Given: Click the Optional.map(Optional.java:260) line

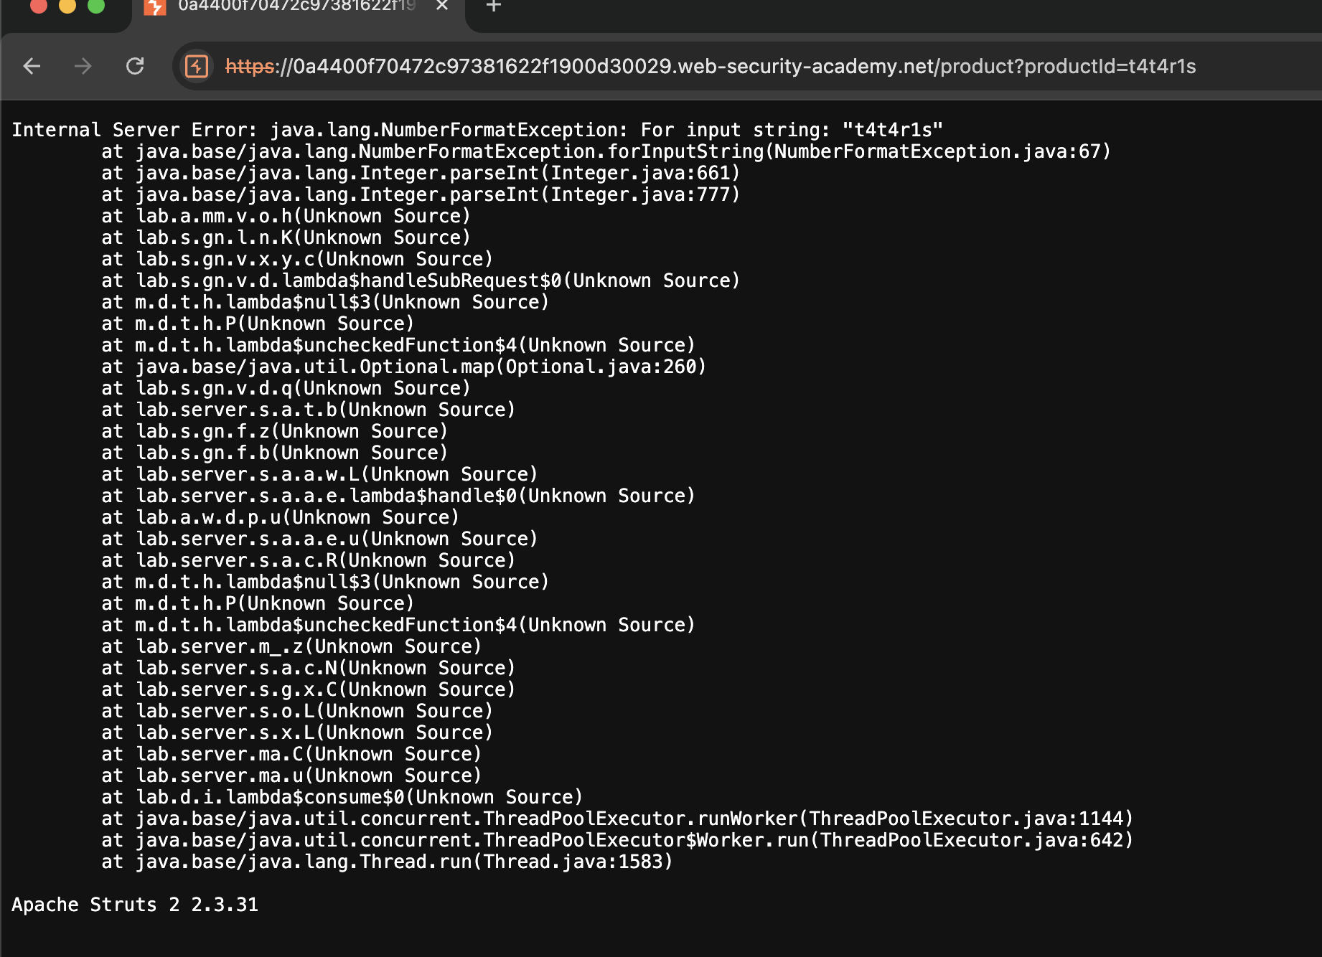Looking at the screenshot, I should (404, 367).
